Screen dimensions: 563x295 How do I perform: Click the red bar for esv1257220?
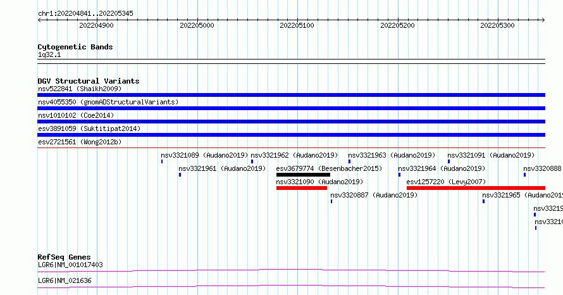(476, 188)
